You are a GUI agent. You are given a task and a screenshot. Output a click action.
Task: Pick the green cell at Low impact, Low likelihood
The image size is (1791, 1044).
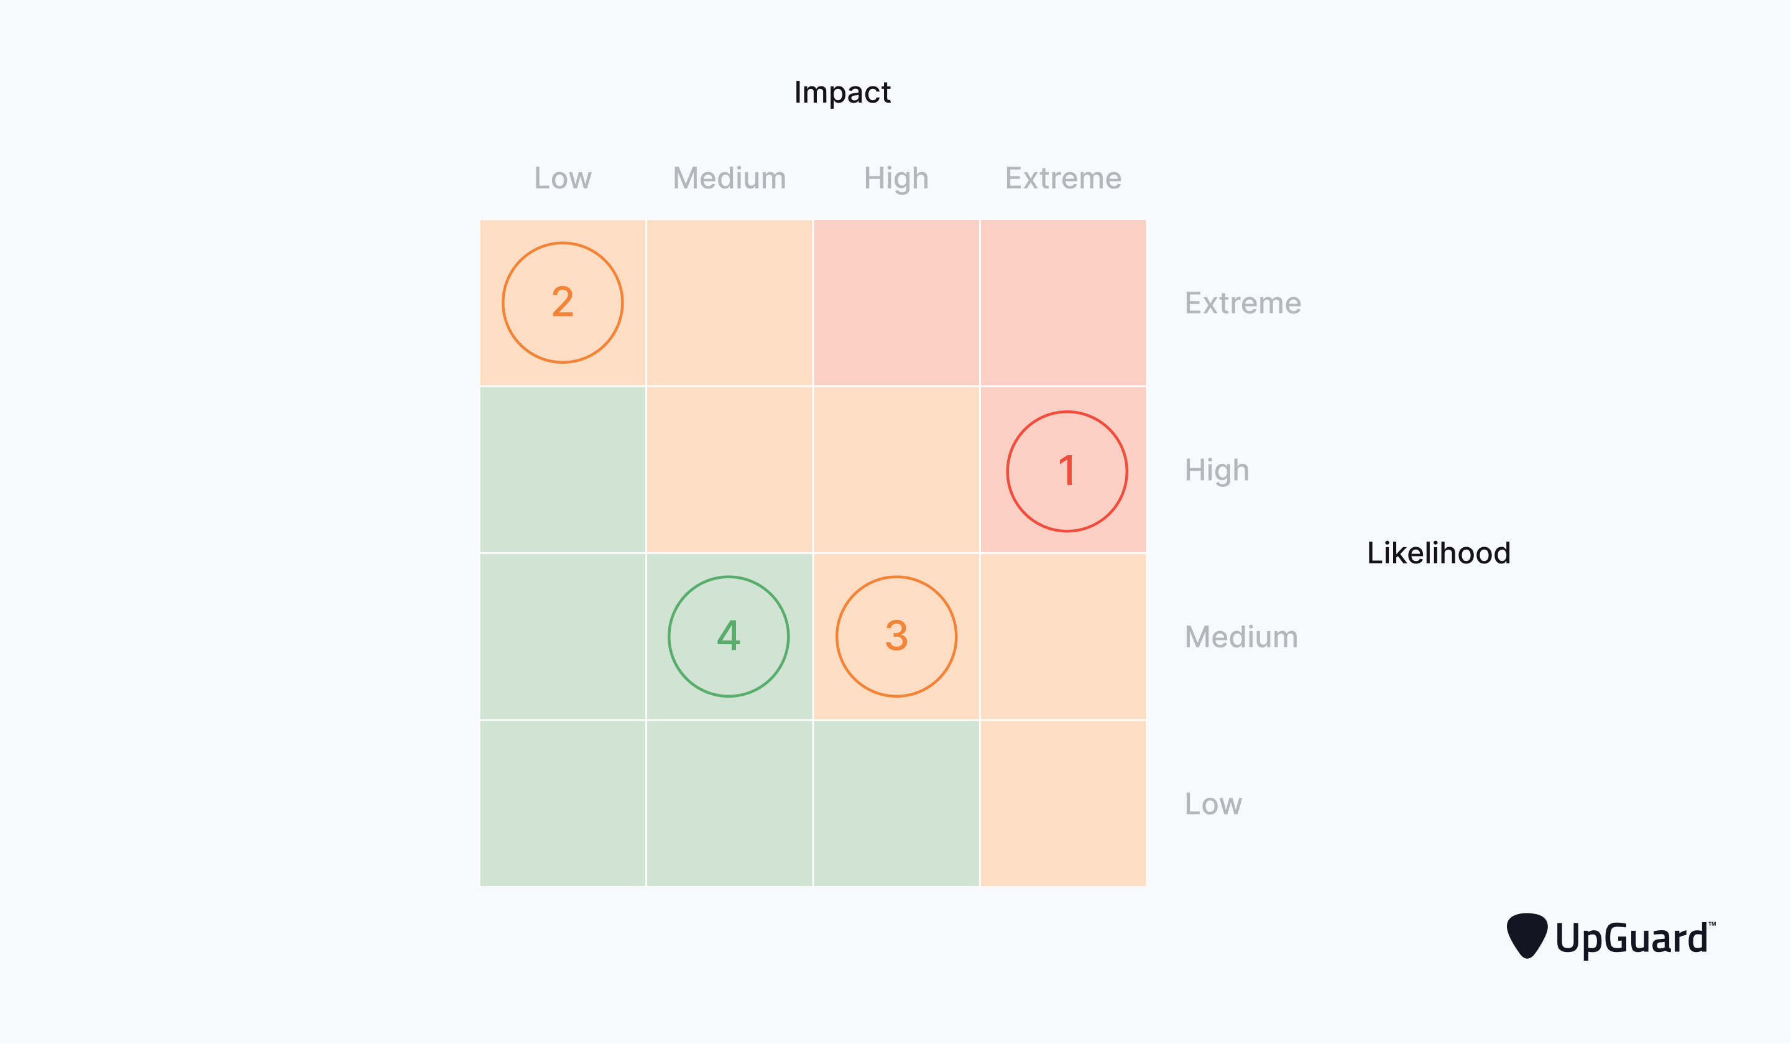562,804
